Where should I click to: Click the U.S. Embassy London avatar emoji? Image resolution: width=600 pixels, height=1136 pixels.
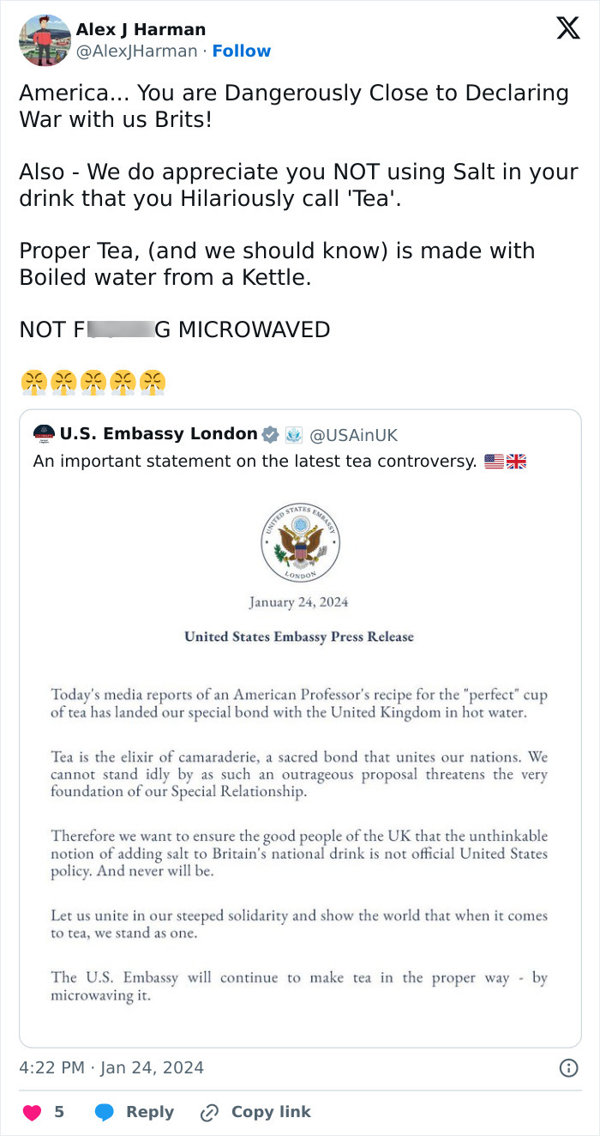click(45, 433)
